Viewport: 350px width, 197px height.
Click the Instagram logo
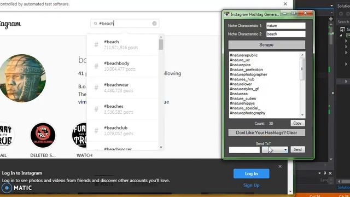tap(10, 24)
